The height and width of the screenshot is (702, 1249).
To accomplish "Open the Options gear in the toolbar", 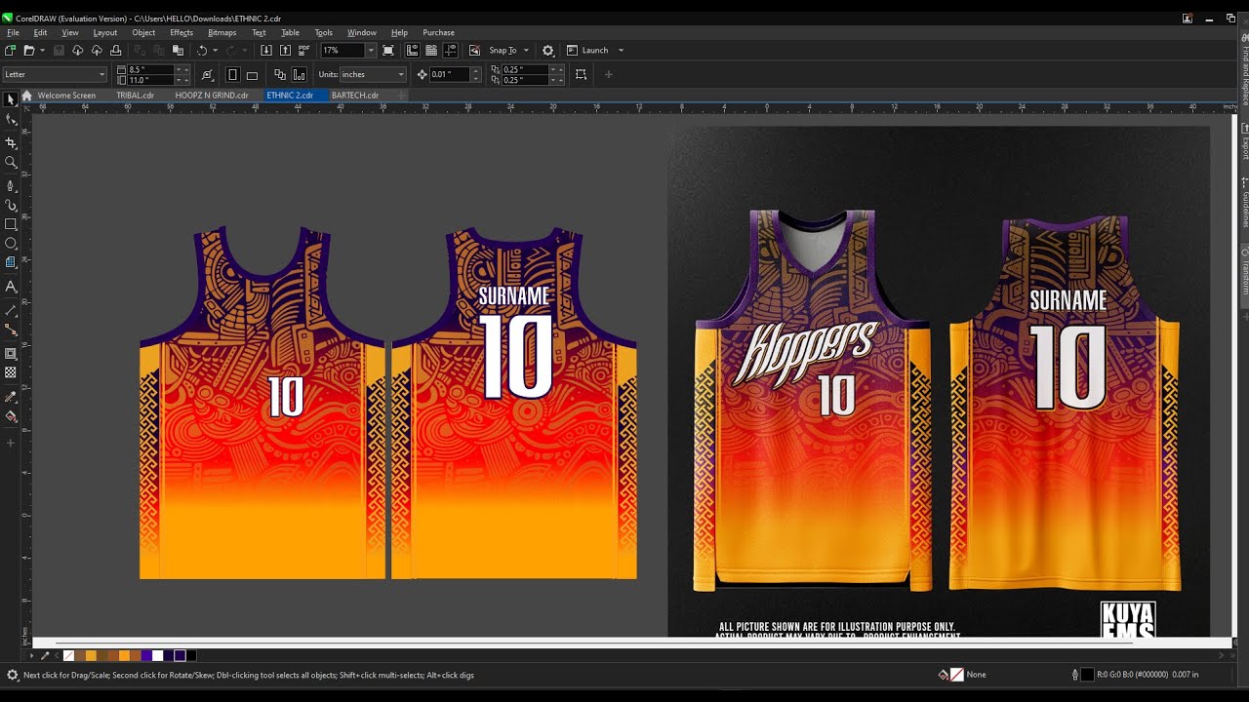I will (x=547, y=50).
